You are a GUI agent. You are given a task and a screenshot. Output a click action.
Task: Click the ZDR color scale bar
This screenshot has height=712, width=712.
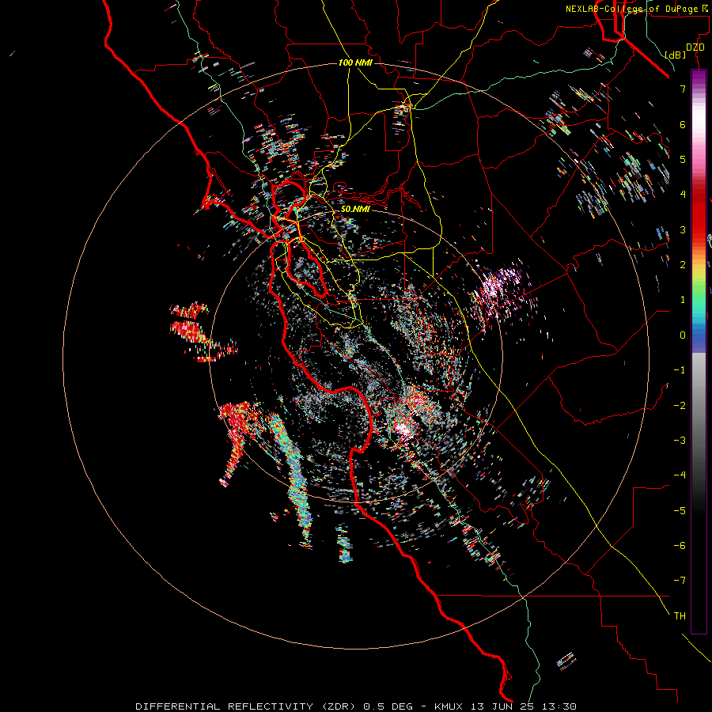[x=699, y=351]
